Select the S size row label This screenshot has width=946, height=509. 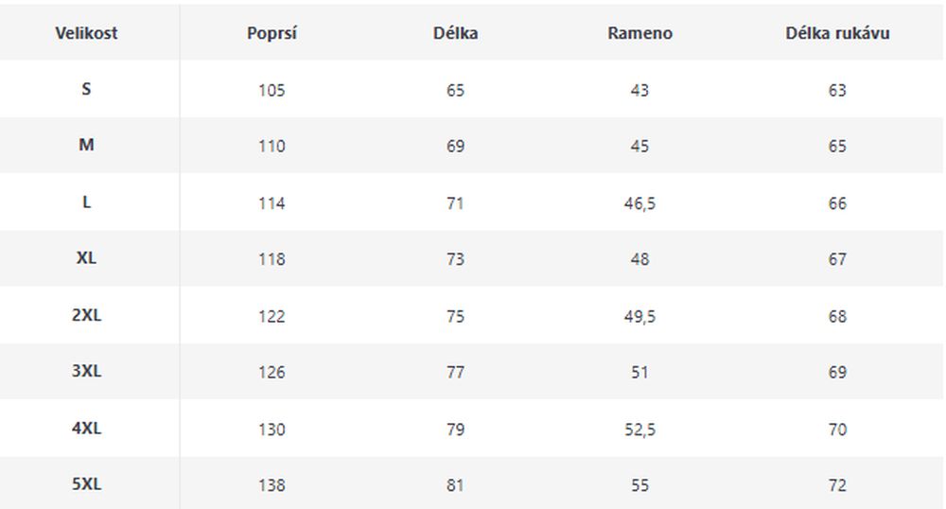coord(86,89)
